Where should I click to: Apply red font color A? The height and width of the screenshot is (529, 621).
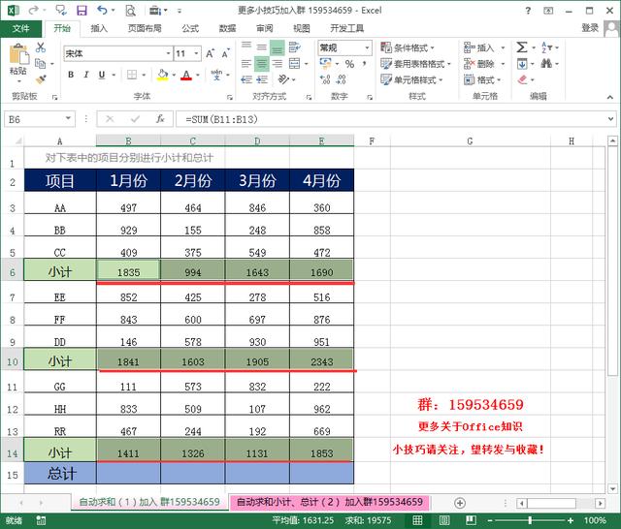pos(186,75)
